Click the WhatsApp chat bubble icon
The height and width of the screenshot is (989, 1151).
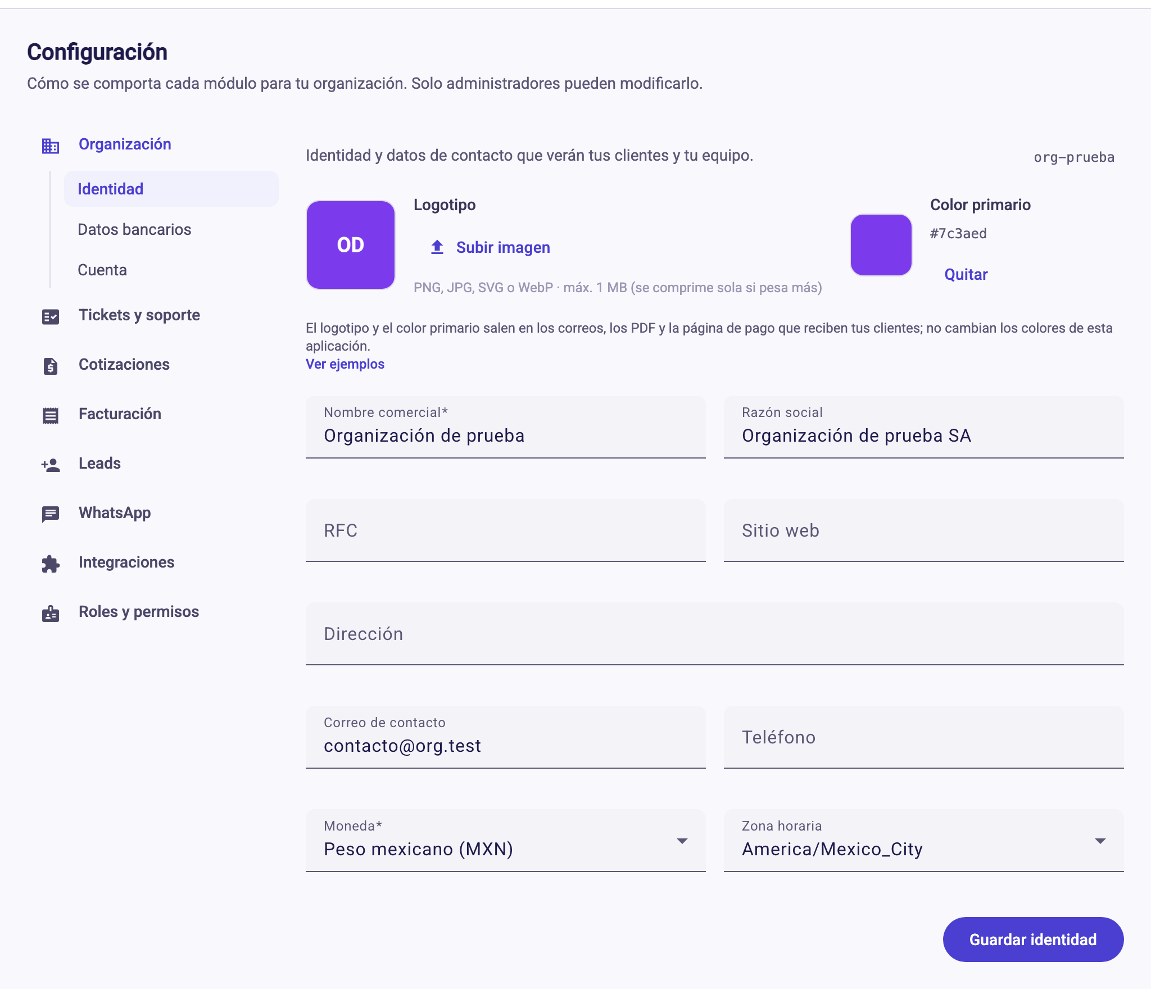51,515
